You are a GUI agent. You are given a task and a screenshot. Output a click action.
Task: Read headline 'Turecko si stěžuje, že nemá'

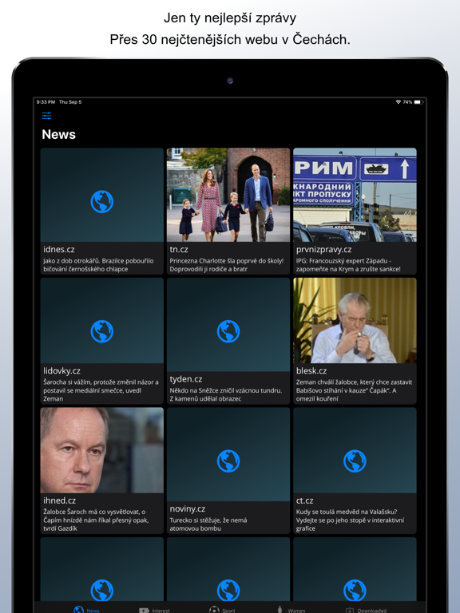point(208,524)
